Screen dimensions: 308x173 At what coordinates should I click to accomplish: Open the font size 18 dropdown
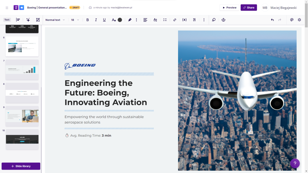[75, 20]
